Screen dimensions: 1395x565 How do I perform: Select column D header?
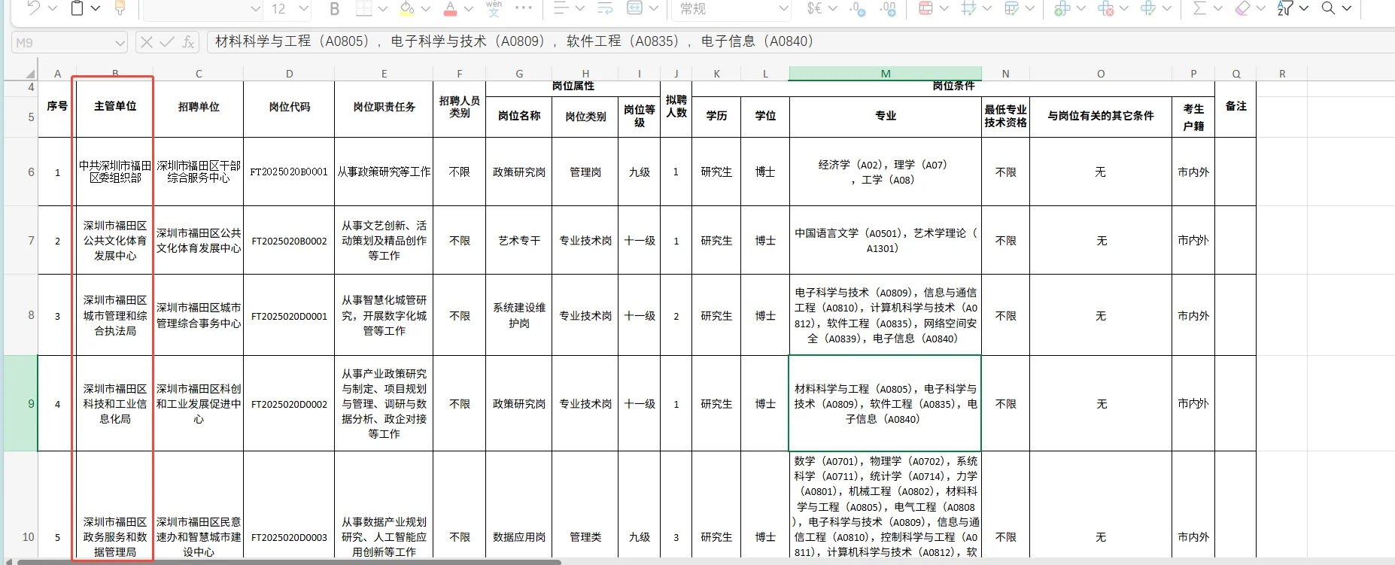coord(289,74)
